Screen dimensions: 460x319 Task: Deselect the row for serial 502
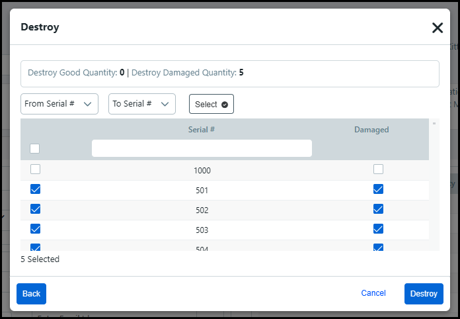coord(36,209)
